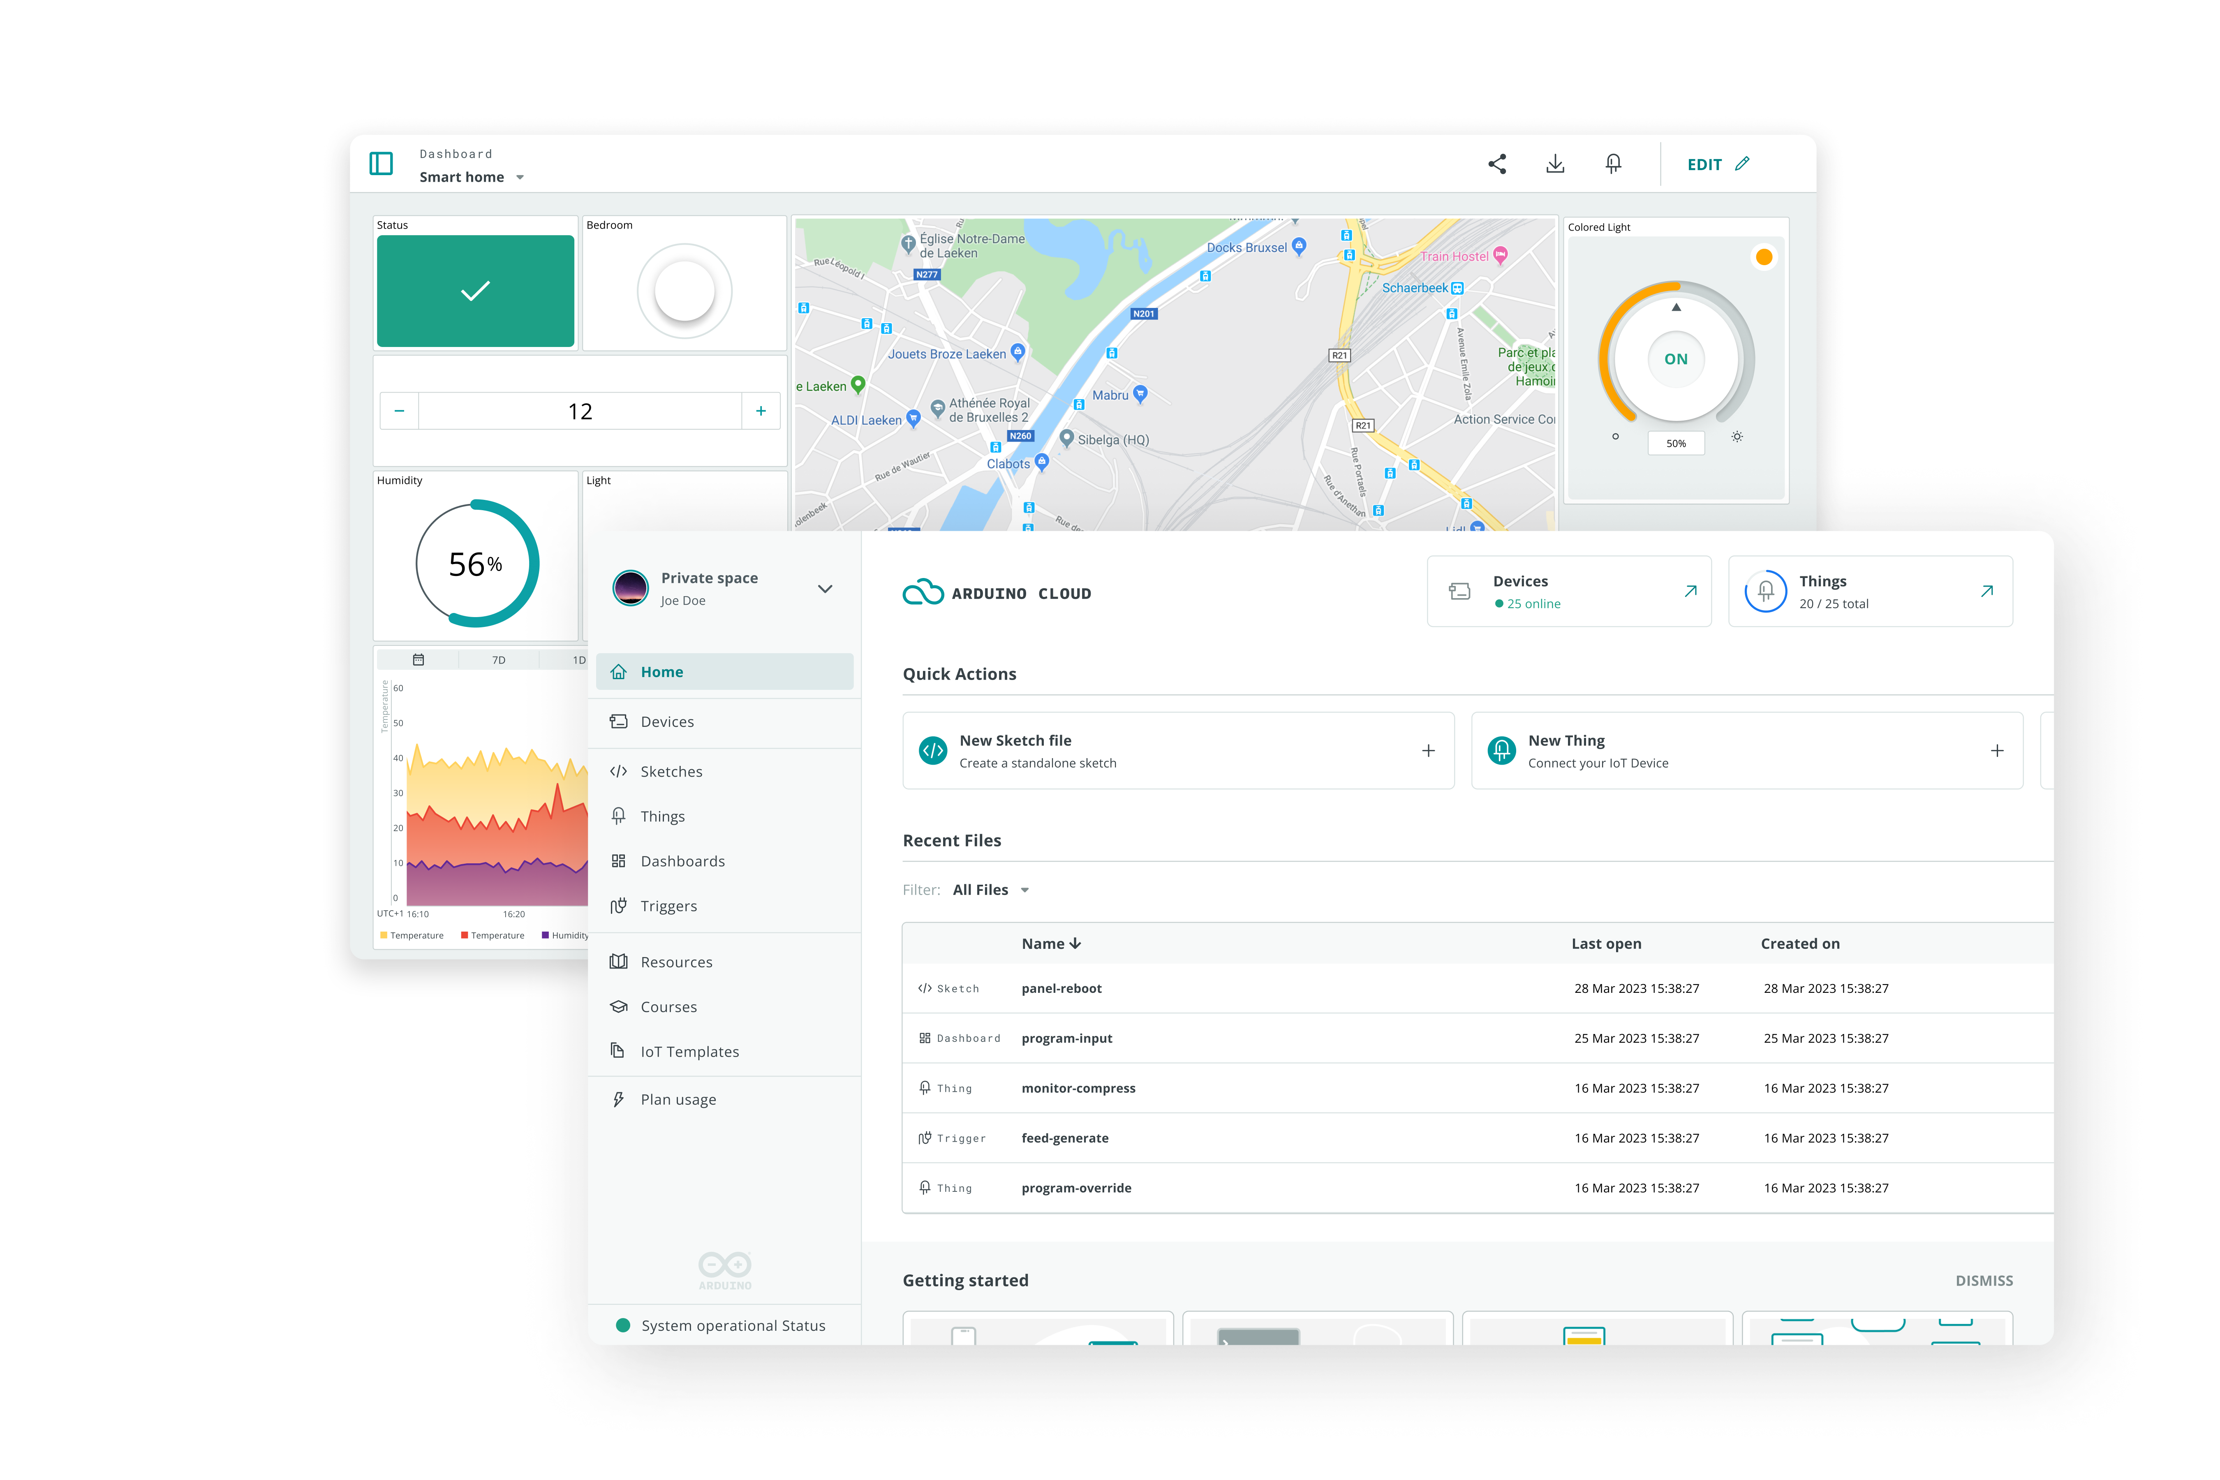Click the Created on column header

coord(1800,944)
